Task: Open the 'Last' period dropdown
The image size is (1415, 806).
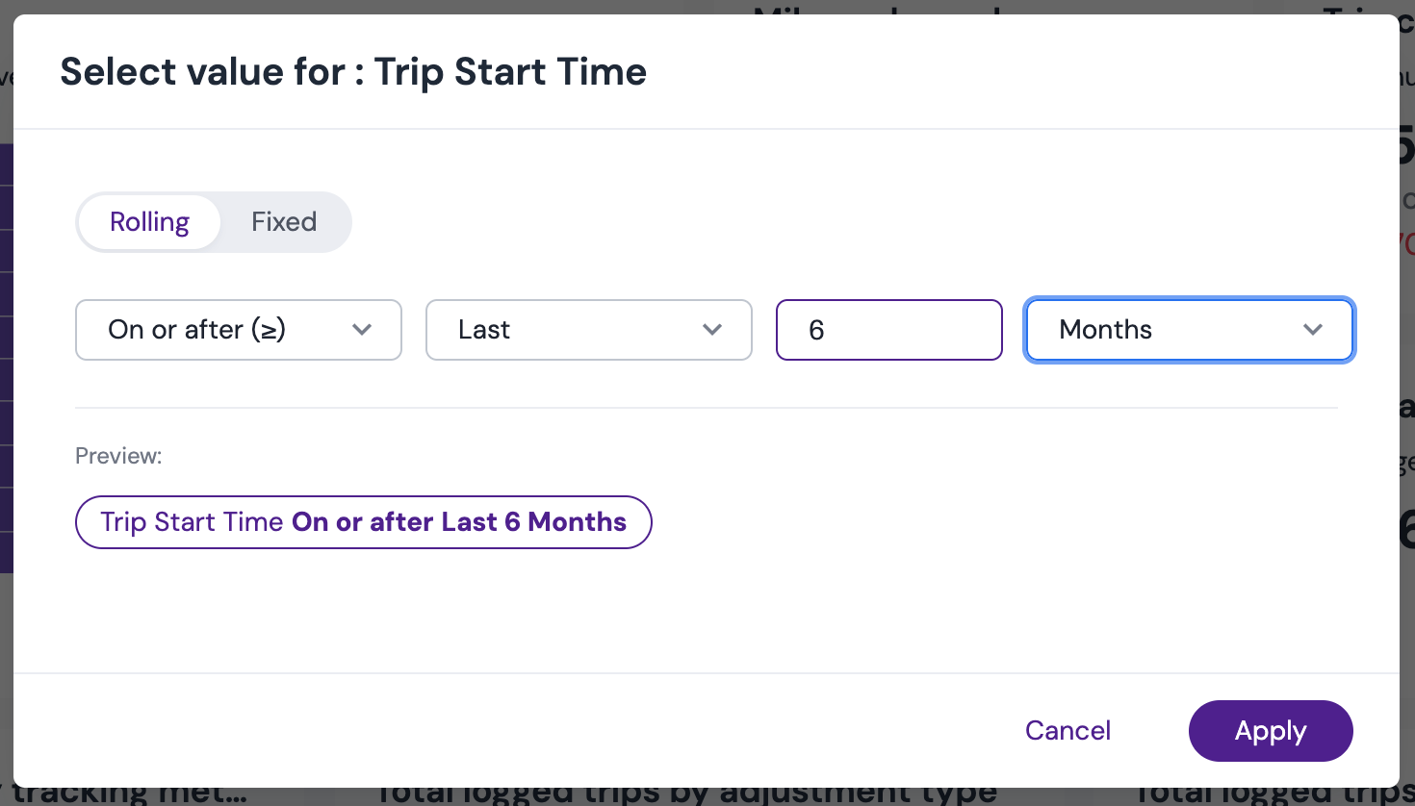Action: coord(589,330)
